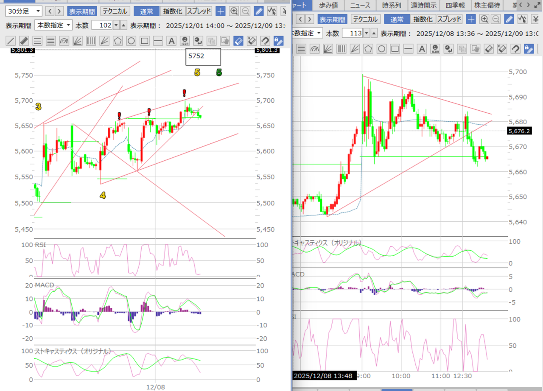The width and height of the screenshot is (543, 391).
Task: Click the icon stamp tool in right chart
Action: pyautogui.click(x=435, y=49)
